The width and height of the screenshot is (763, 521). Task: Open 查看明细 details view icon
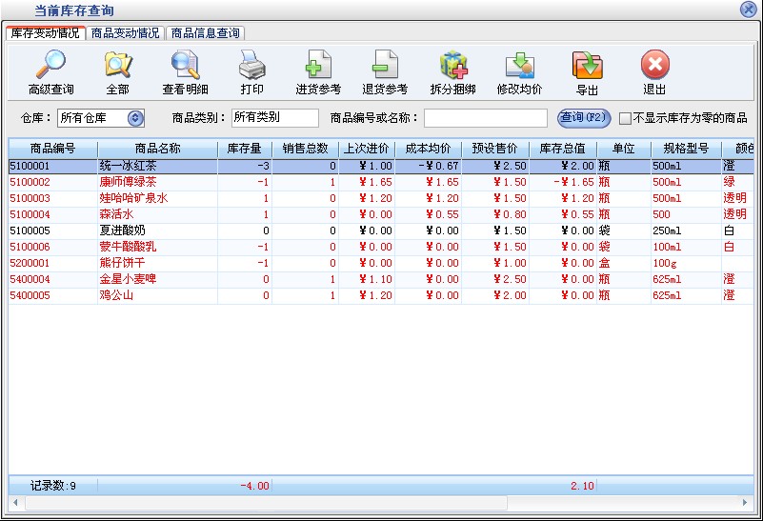(185, 66)
